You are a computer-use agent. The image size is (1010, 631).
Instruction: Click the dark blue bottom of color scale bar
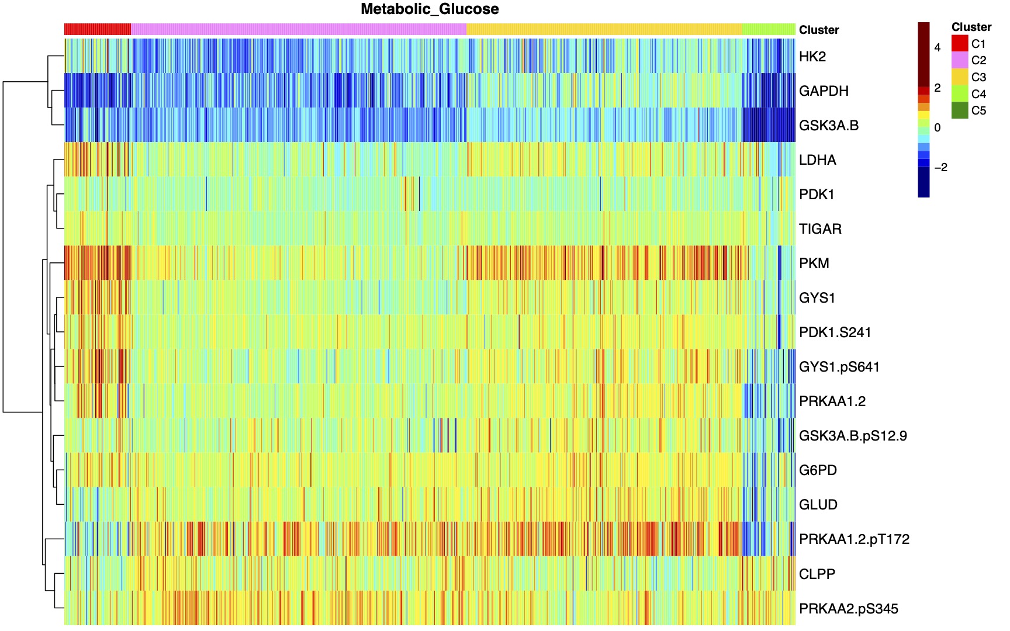[923, 182]
